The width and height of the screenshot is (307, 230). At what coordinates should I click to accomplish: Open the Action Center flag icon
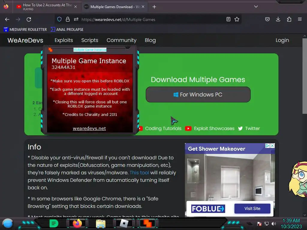(x=259, y=223)
